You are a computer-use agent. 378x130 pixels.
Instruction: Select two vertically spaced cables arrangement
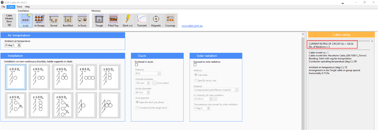[x=16, y=105]
